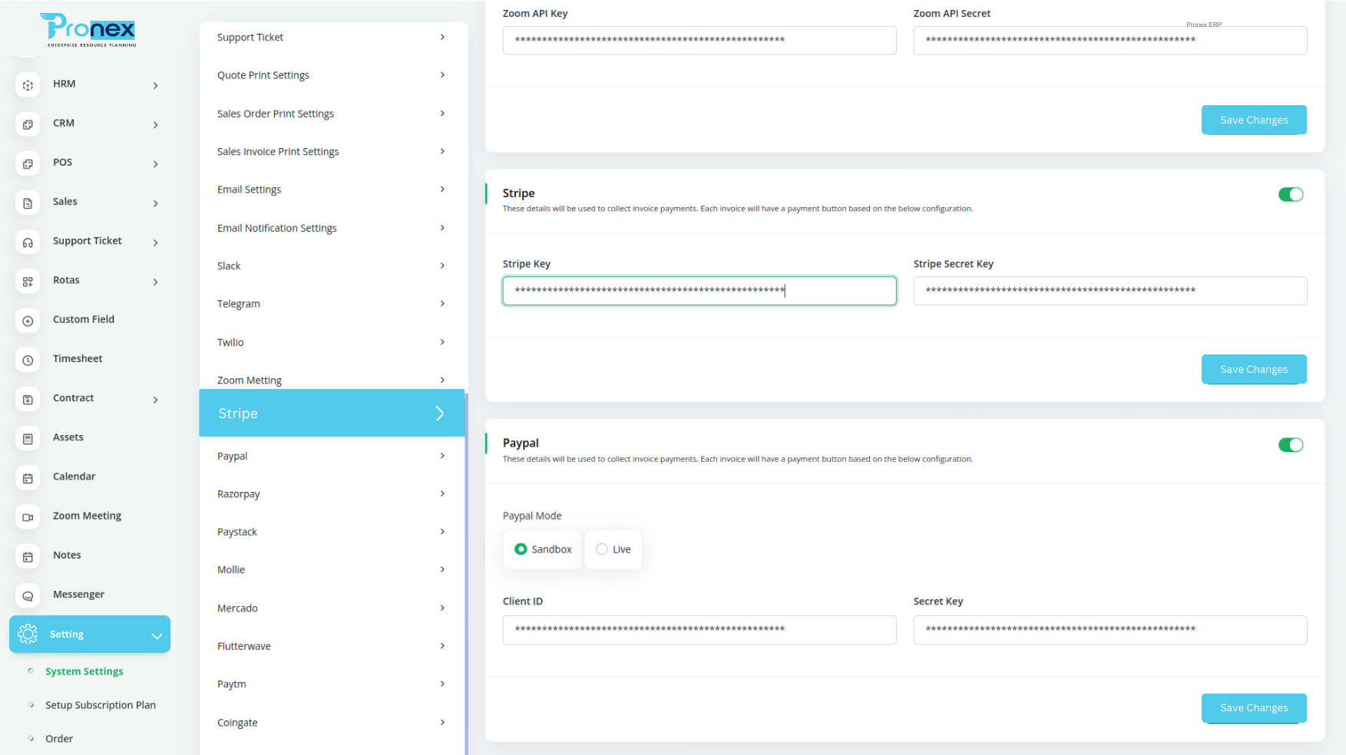1346x755 pixels.
Task: Click the POS sidebar icon
Action: coord(28,163)
